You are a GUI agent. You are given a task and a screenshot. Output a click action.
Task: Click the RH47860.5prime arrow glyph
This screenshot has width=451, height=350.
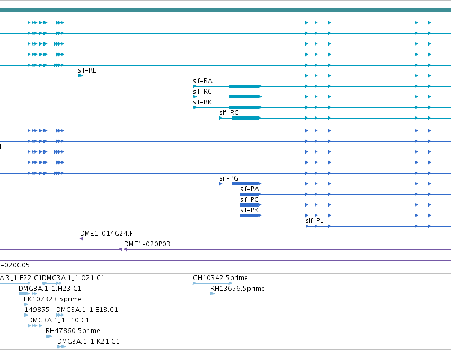tap(49, 336)
